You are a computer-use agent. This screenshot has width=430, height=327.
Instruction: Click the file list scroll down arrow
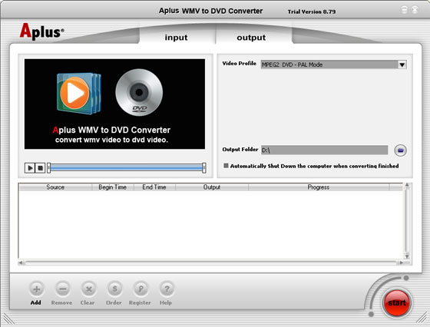pyautogui.click(x=407, y=256)
